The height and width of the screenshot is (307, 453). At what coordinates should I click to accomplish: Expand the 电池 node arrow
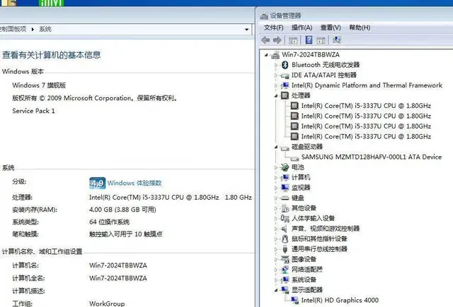276,167
